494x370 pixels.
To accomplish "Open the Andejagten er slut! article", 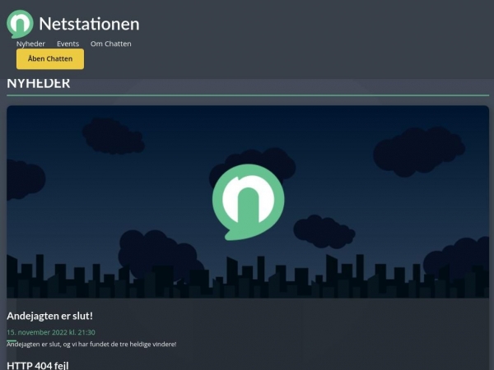I will (49, 316).
